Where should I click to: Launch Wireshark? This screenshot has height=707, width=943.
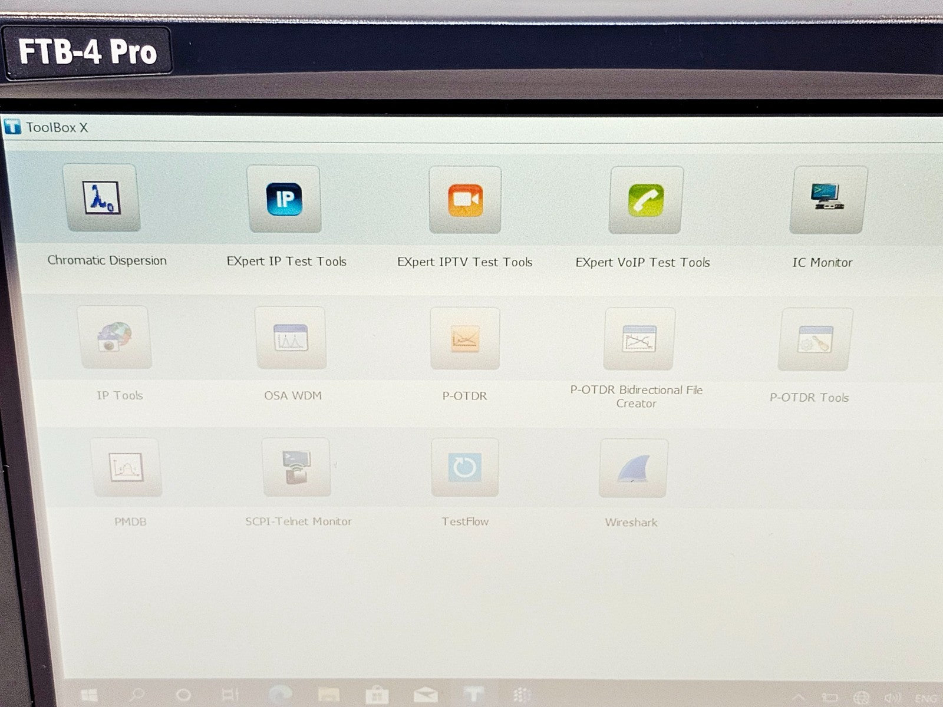pyautogui.click(x=634, y=468)
